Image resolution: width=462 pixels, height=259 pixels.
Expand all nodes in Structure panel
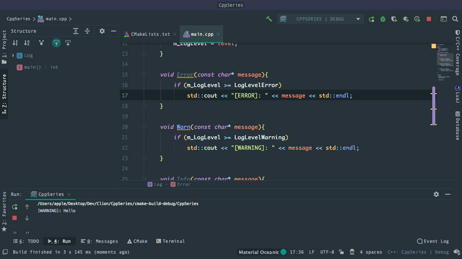point(76,31)
